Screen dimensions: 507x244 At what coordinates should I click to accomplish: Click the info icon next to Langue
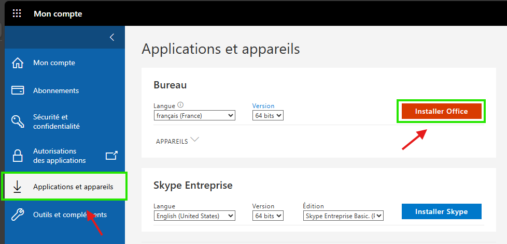click(181, 105)
